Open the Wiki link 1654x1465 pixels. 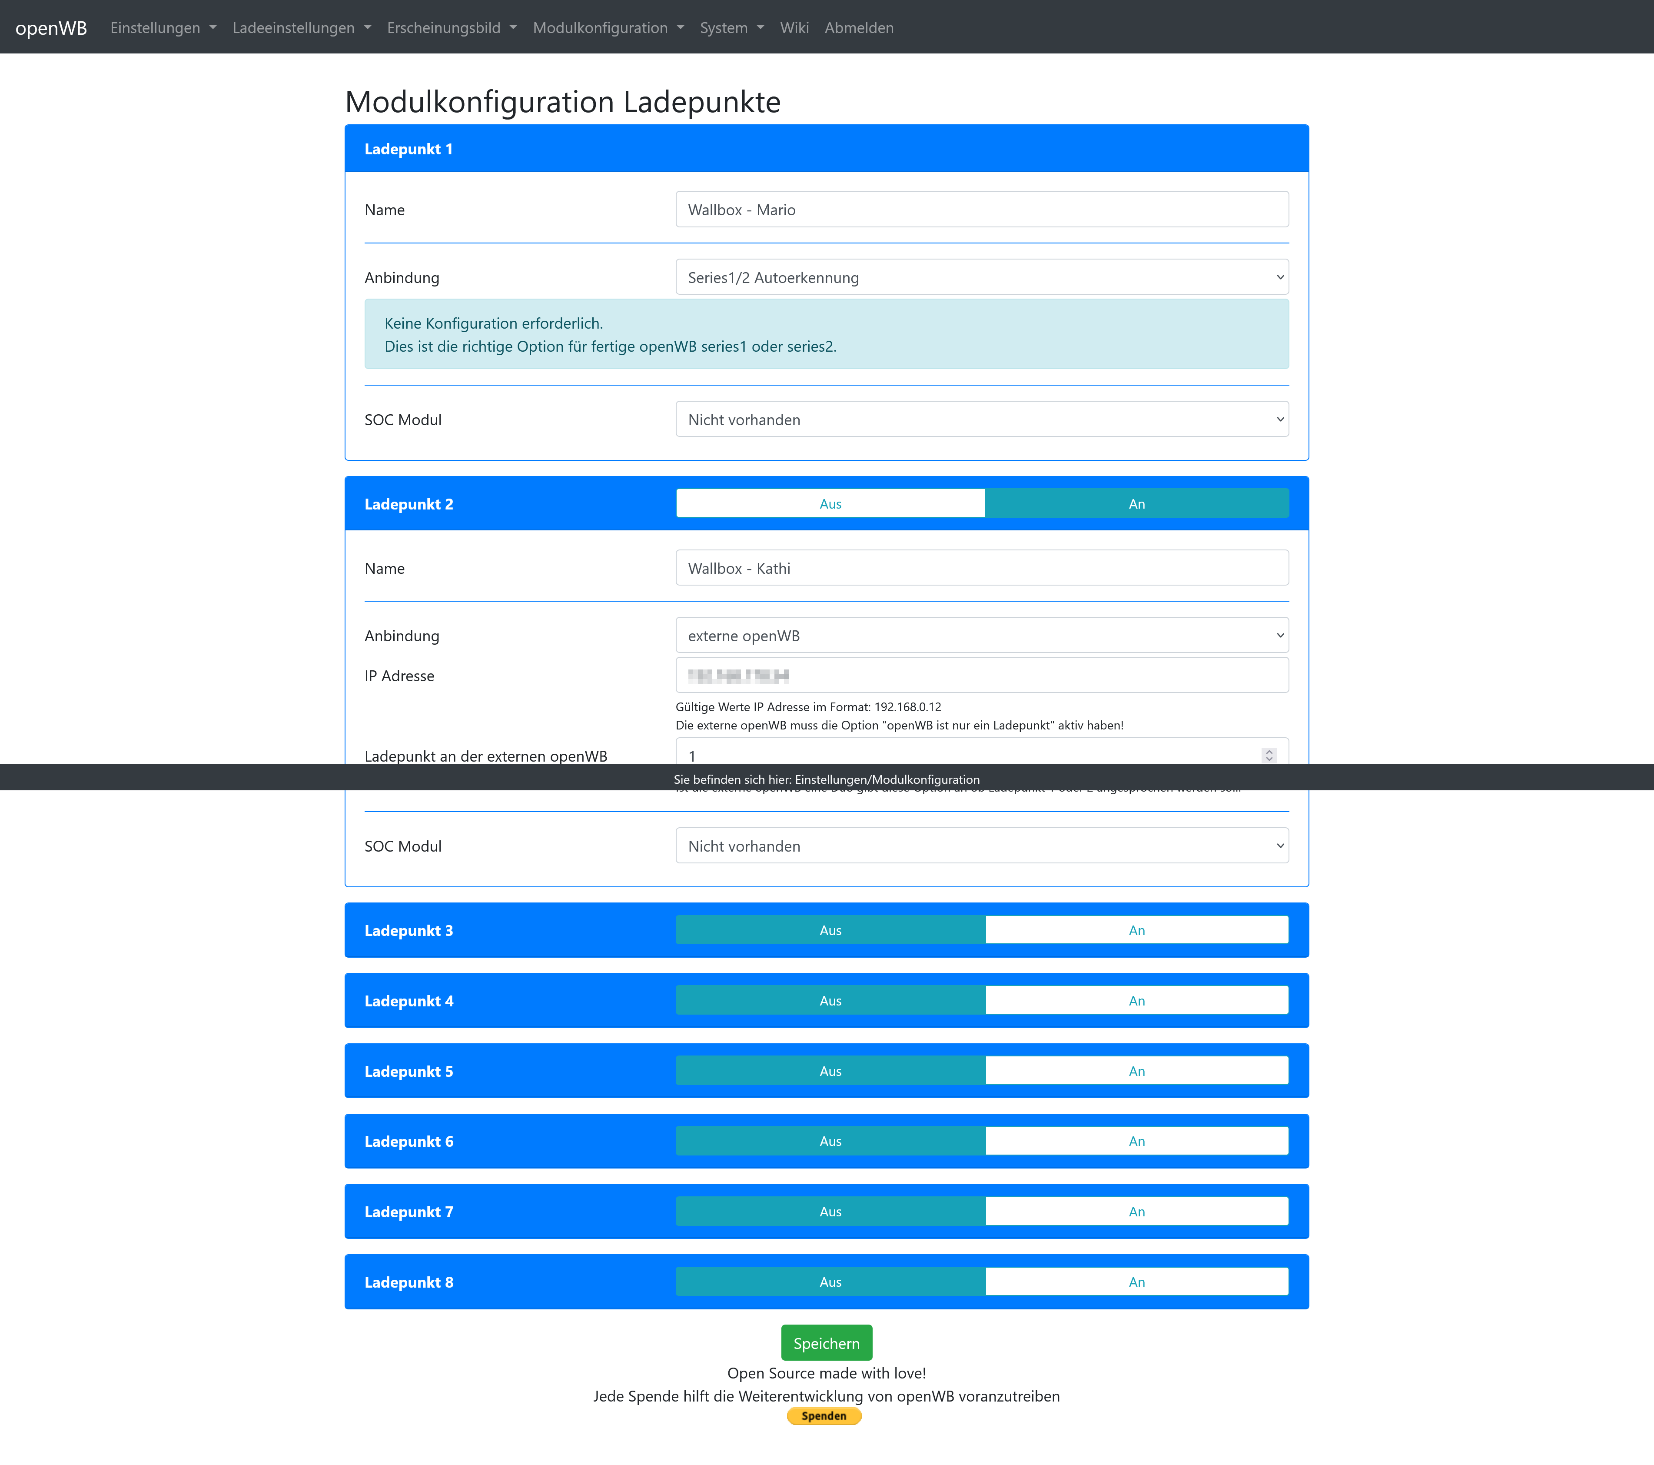coord(794,27)
